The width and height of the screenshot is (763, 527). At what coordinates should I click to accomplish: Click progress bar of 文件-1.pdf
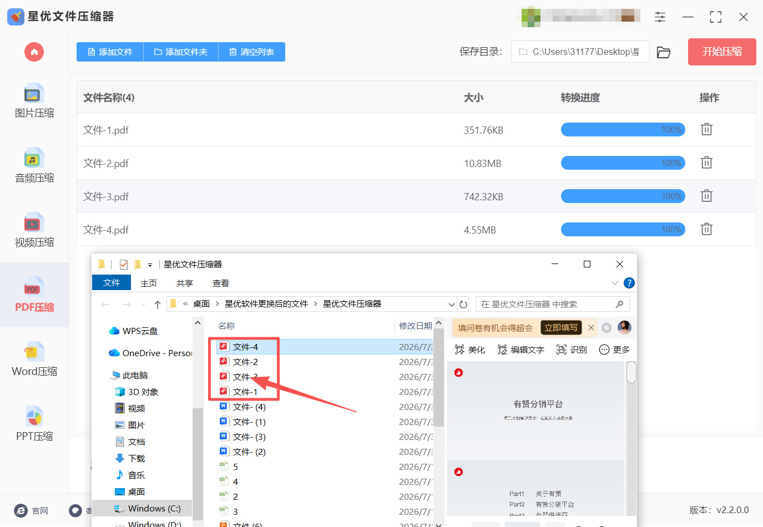(x=623, y=129)
